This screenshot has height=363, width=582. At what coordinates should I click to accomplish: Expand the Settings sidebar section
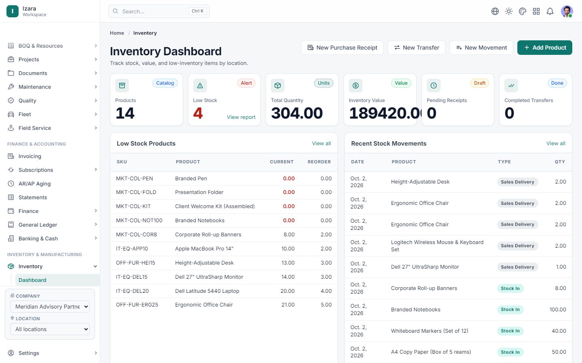(53, 353)
